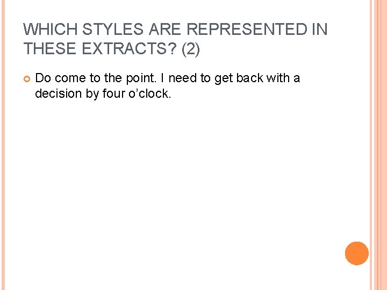387x290 pixels.
Task: Click the text "decision by four o'clock."
Action: [103, 93]
